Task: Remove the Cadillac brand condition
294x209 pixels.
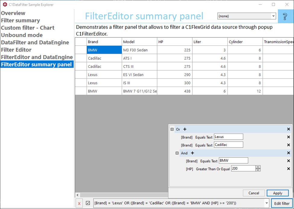Action: point(288,144)
